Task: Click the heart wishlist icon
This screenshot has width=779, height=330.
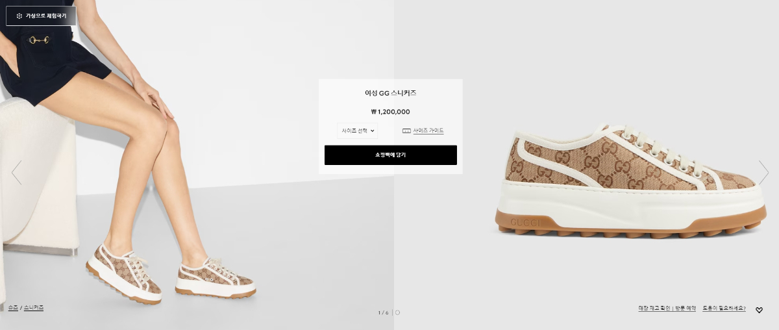Action: tap(759, 310)
